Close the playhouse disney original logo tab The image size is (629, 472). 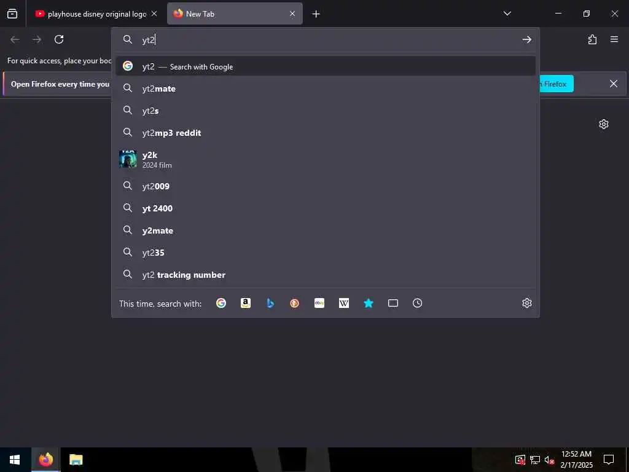pos(154,14)
